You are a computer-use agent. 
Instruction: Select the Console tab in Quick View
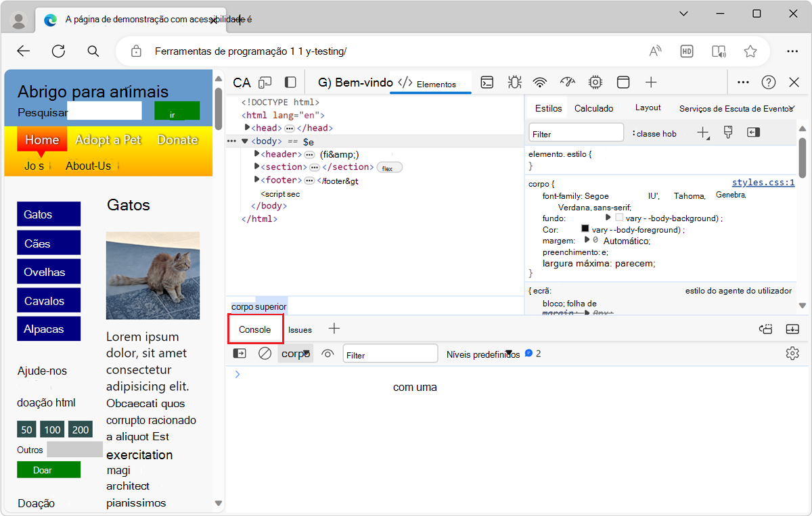point(255,329)
